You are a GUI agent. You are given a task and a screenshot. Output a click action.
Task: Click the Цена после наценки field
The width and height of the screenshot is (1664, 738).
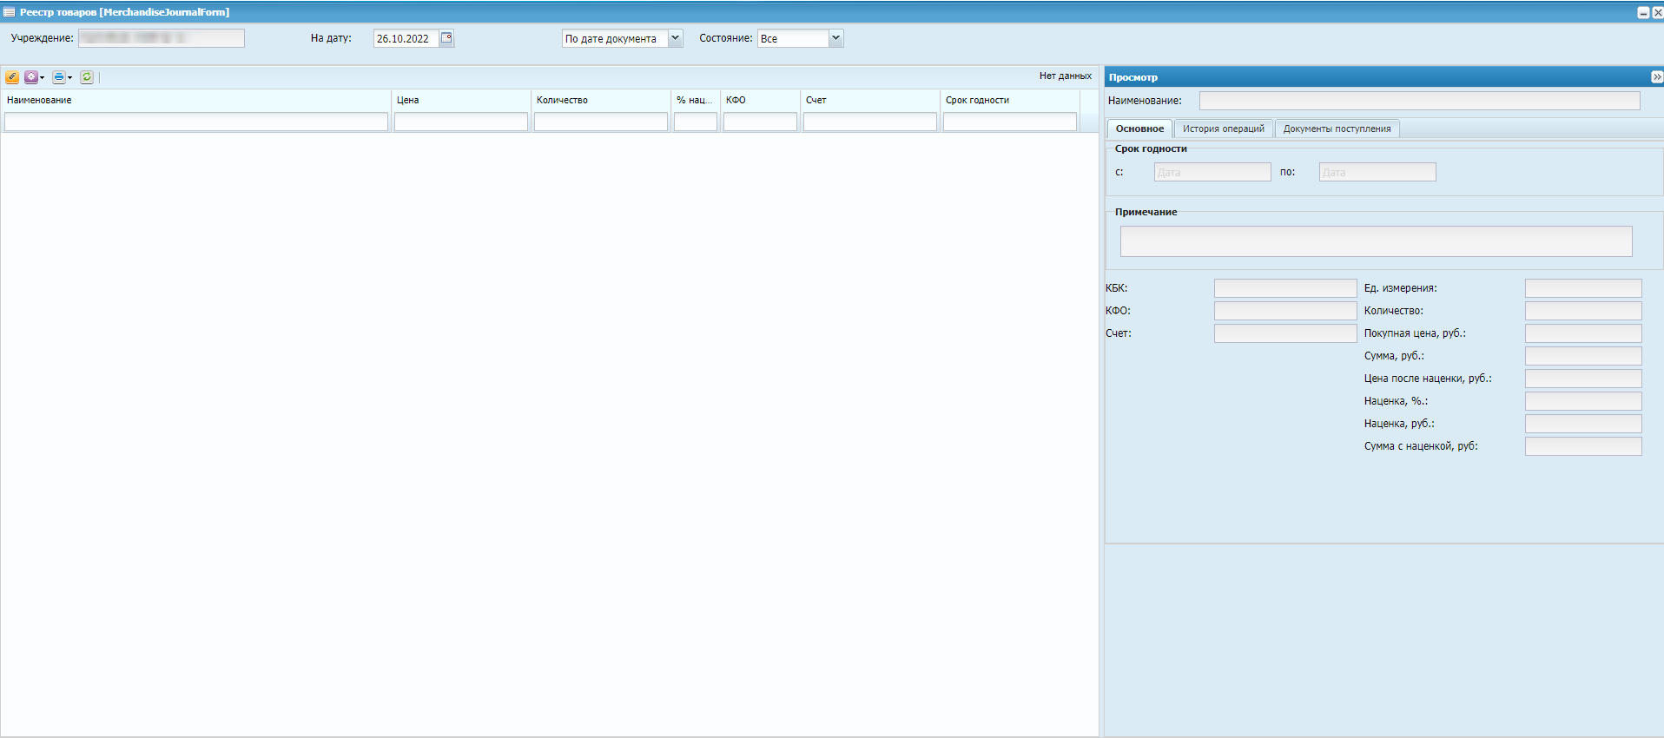pyautogui.click(x=1583, y=379)
